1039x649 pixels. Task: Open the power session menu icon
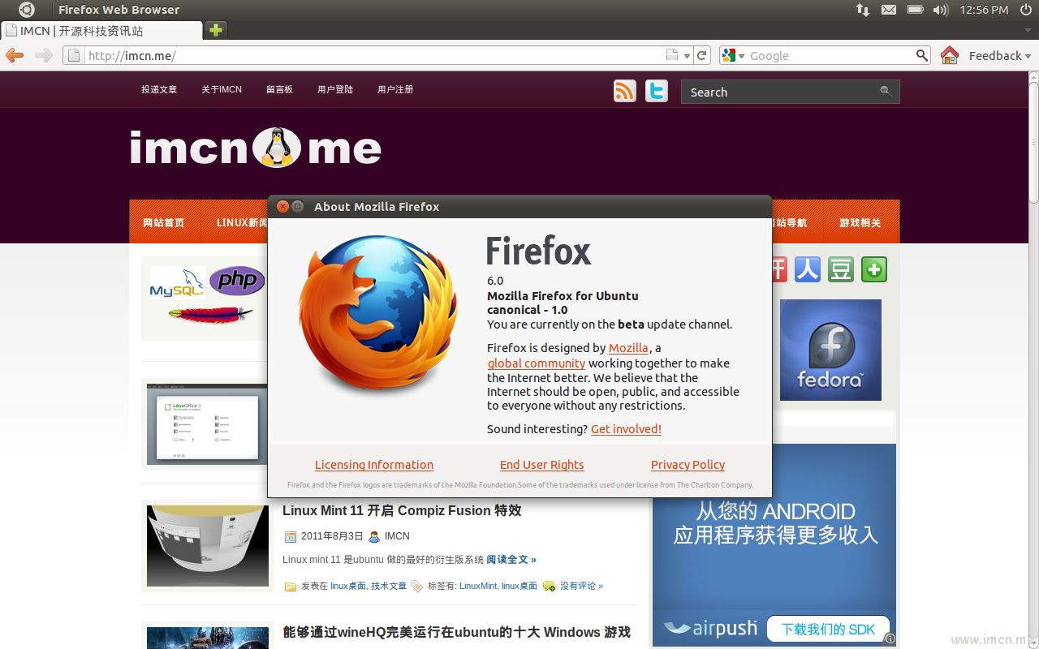[1026, 10]
